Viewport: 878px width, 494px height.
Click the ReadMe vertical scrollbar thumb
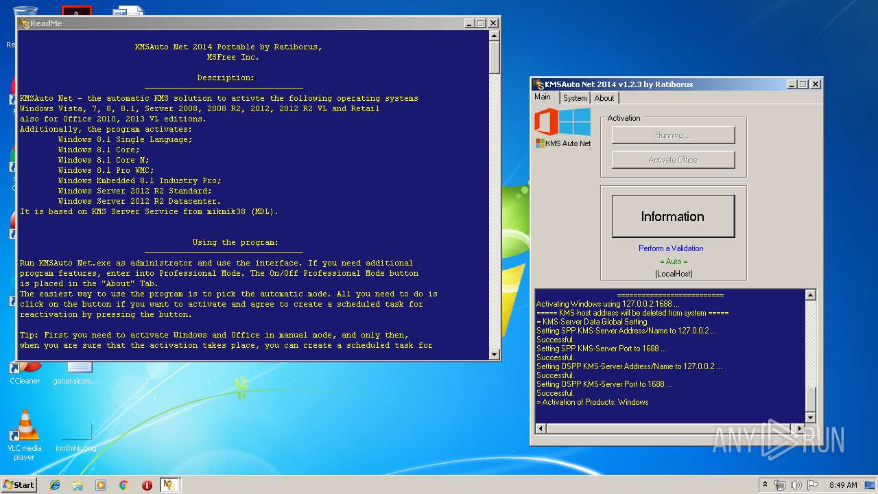coord(494,58)
